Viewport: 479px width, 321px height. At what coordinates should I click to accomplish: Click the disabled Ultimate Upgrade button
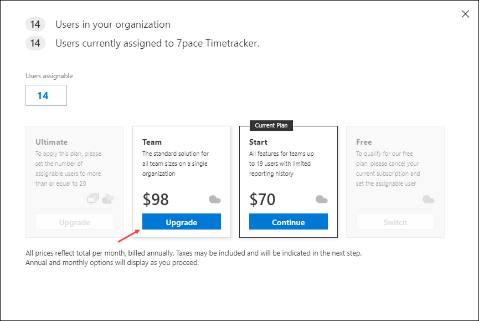(x=75, y=222)
